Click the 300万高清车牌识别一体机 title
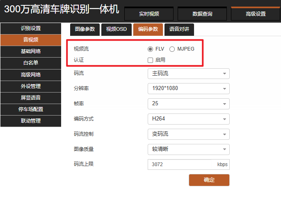 (62, 9)
